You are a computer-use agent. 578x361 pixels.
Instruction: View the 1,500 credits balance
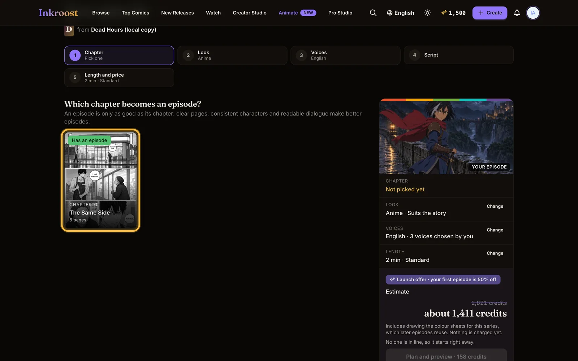pyautogui.click(x=453, y=13)
